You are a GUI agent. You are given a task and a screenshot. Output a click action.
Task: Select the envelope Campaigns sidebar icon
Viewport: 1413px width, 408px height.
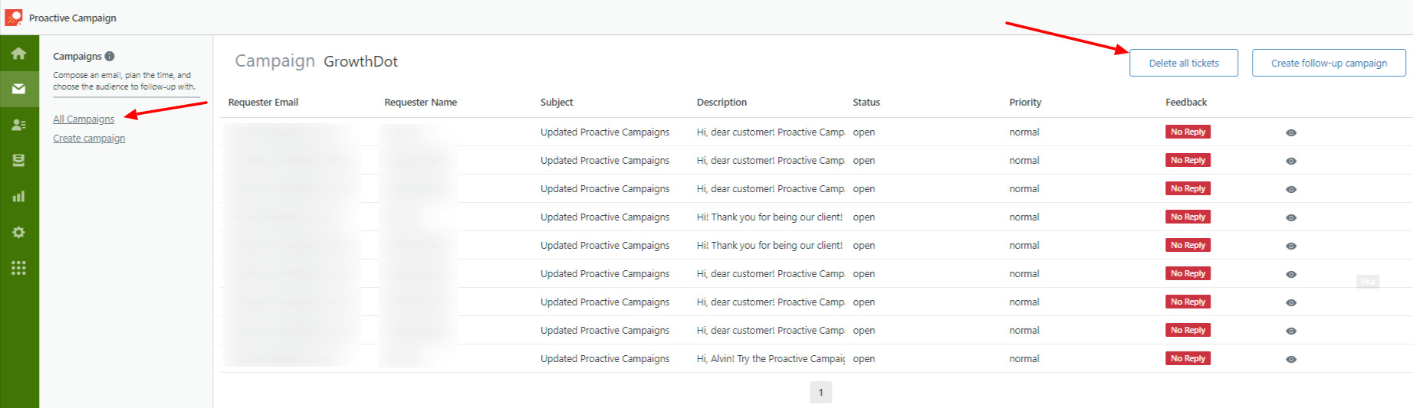point(18,89)
